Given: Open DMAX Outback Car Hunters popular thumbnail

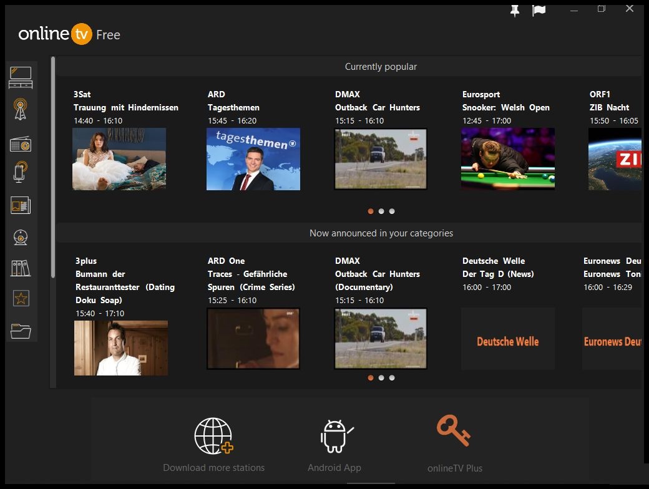Looking at the screenshot, I should point(381,159).
